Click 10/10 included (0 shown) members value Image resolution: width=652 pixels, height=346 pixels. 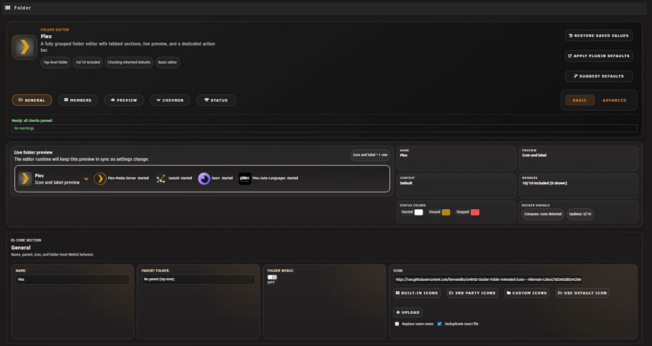pos(544,183)
